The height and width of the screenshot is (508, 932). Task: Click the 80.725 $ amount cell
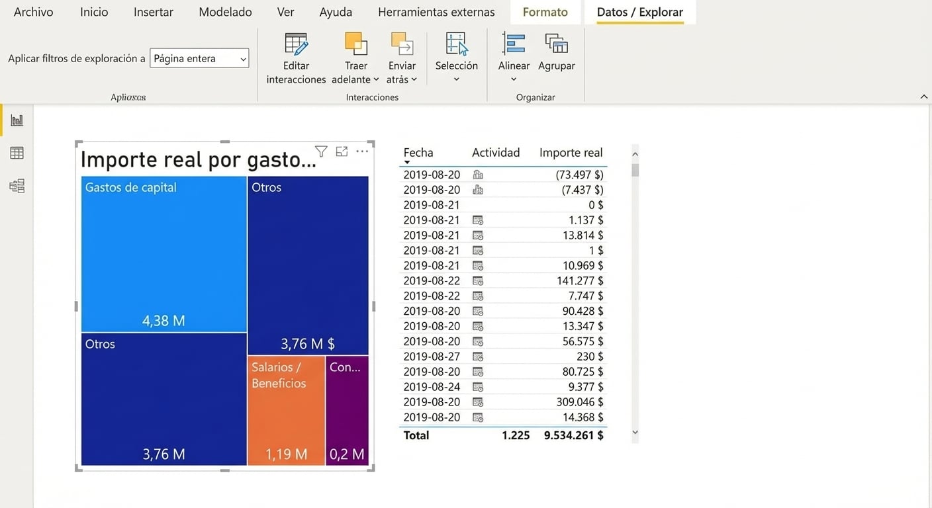pyautogui.click(x=582, y=372)
